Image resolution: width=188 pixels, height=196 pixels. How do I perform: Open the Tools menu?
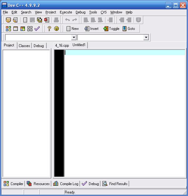(x=93, y=12)
